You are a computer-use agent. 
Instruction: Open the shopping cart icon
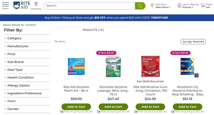[x=203, y=5]
